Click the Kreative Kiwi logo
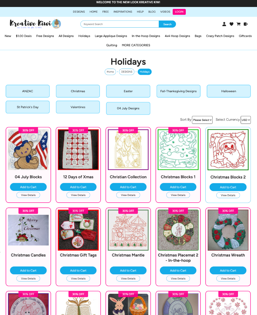Viewport: 257px width, 315px height. pyautogui.click(x=35, y=24)
